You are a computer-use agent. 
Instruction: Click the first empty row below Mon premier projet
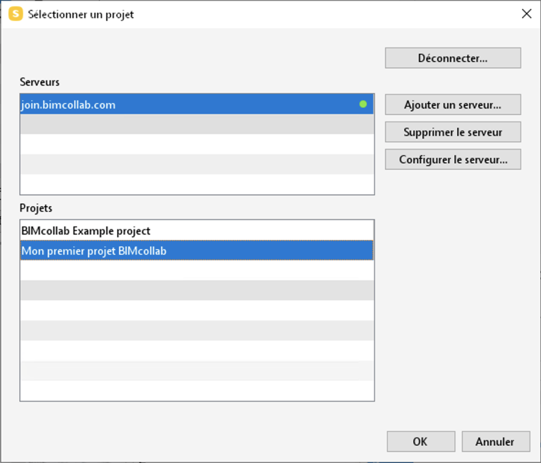pyautogui.click(x=197, y=270)
